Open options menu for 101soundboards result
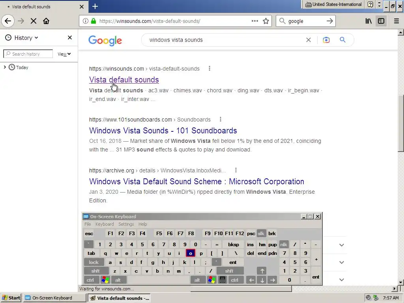 pos(220,119)
